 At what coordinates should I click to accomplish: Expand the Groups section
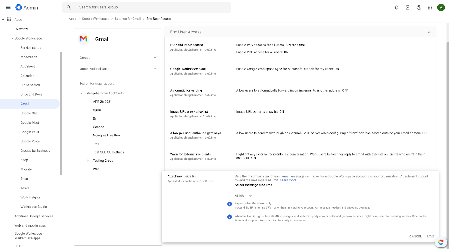(155, 57)
